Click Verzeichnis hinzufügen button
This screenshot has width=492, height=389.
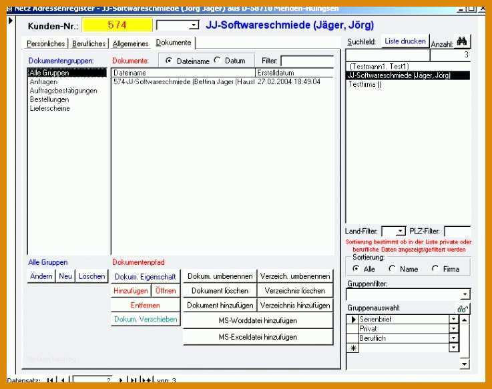295,305
